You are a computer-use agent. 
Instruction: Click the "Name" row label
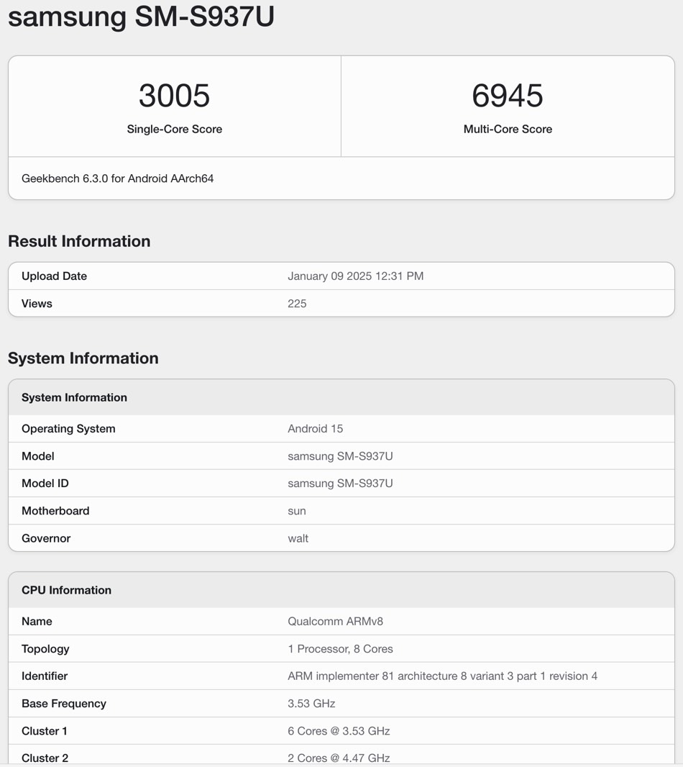(37, 621)
